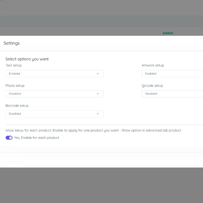Image resolution: width=203 pixels, height=203 pixels.
Task: Toggle Enable for each product switch
Action: pyautogui.click(x=9, y=138)
